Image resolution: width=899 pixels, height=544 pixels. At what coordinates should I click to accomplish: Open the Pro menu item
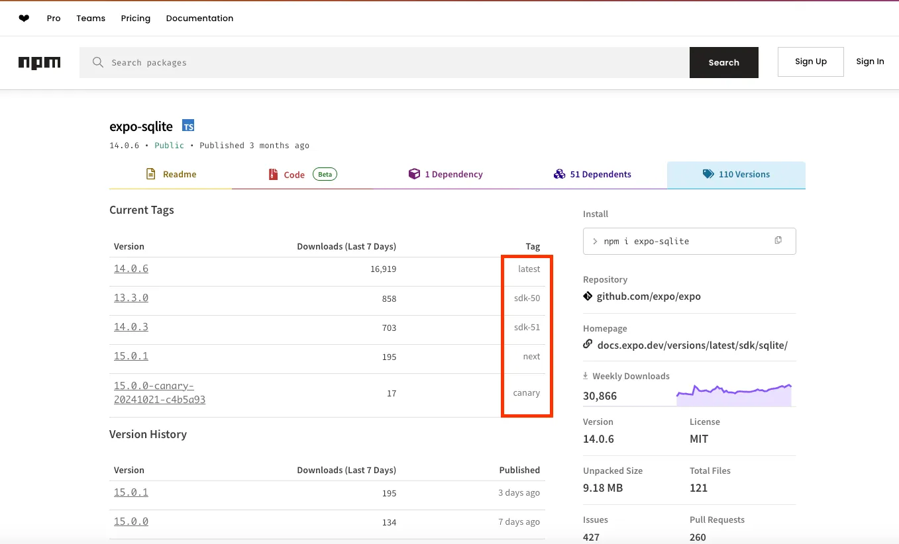pos(54,19)
